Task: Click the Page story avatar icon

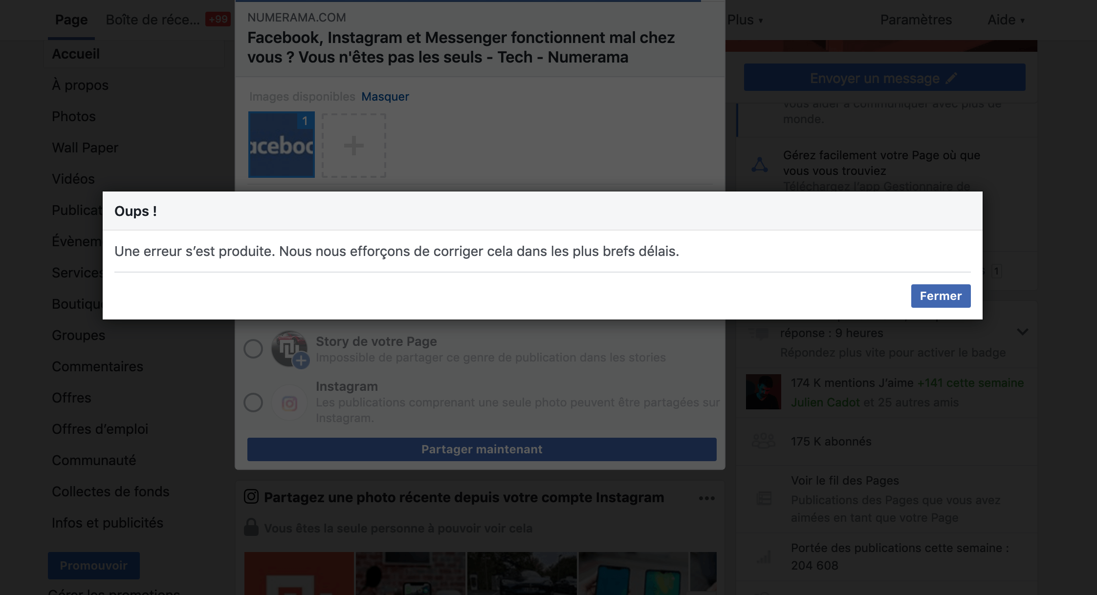Action: [290, 349]
